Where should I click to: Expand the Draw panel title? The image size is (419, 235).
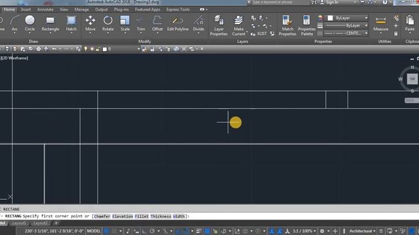tap(33, 41)
